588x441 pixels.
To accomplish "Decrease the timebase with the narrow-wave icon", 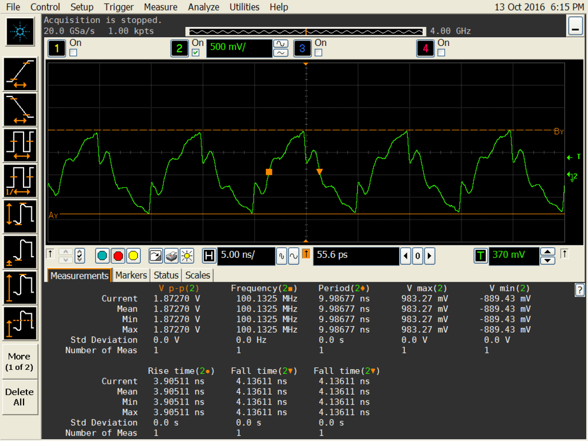I will pyautogui.click(x=281, y=256).
